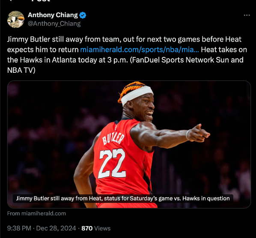This screenshot has width=256, height=238.
Task: Click the 9:38 PM timestamp
Action: click(19, 228)
